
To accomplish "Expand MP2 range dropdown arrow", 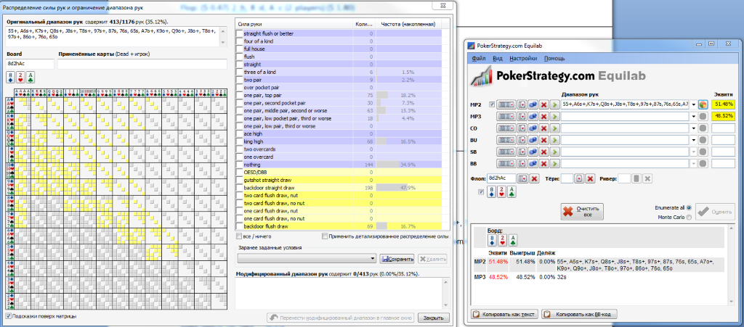I will [x=694, y=104].
